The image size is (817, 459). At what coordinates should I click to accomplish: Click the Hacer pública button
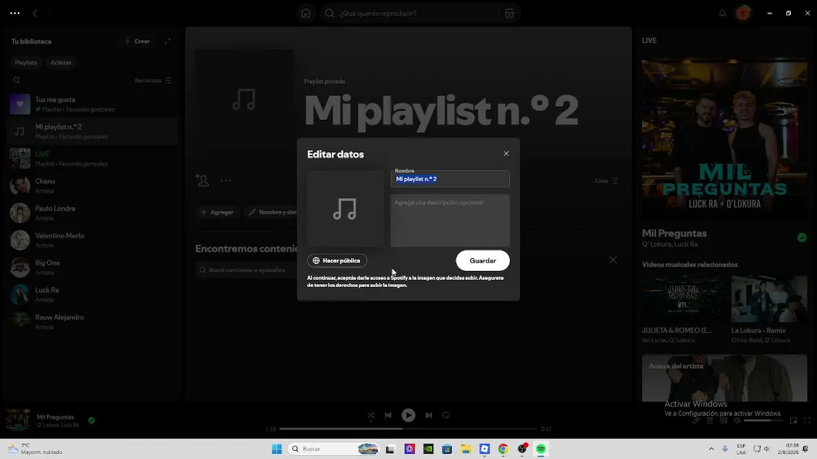point(337,261)
